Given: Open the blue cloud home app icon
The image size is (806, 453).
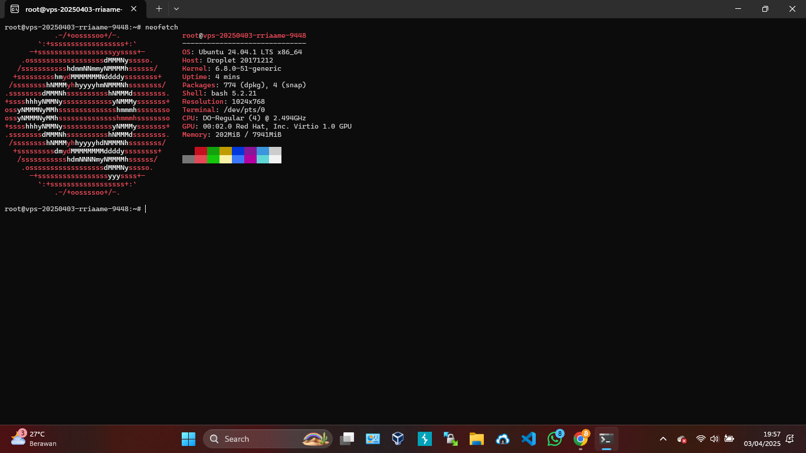Looking at the screenshot, I should click(x=503, y=439).
